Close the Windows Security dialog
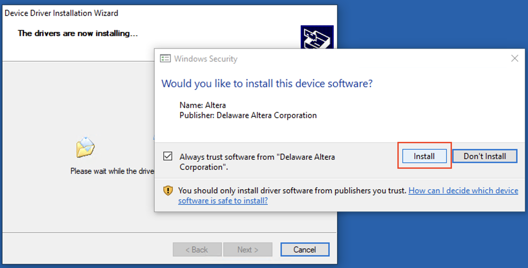The width and height of the screenshot is (528, 268). click(x=515, y=59)
